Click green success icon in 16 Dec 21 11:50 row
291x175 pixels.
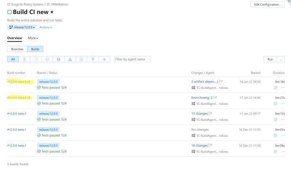39,151
